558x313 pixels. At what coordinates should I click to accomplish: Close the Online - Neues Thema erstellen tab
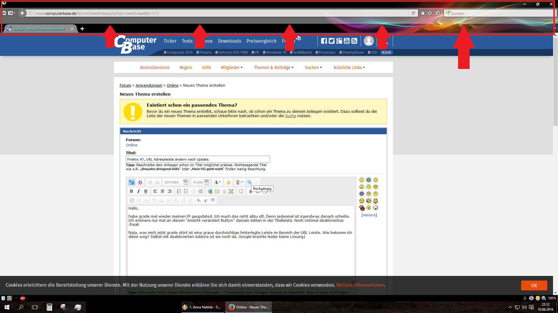pyautogui.click(x=72, y=29)
